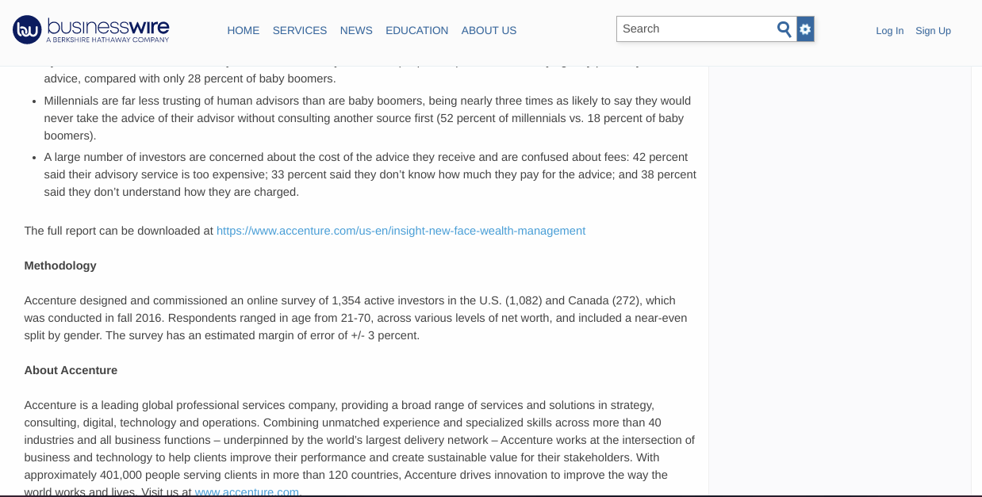Click the Log In link
982x497 pixels.
(890, 31)
